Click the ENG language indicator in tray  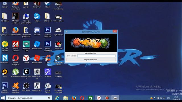click(x=169, y=98)
